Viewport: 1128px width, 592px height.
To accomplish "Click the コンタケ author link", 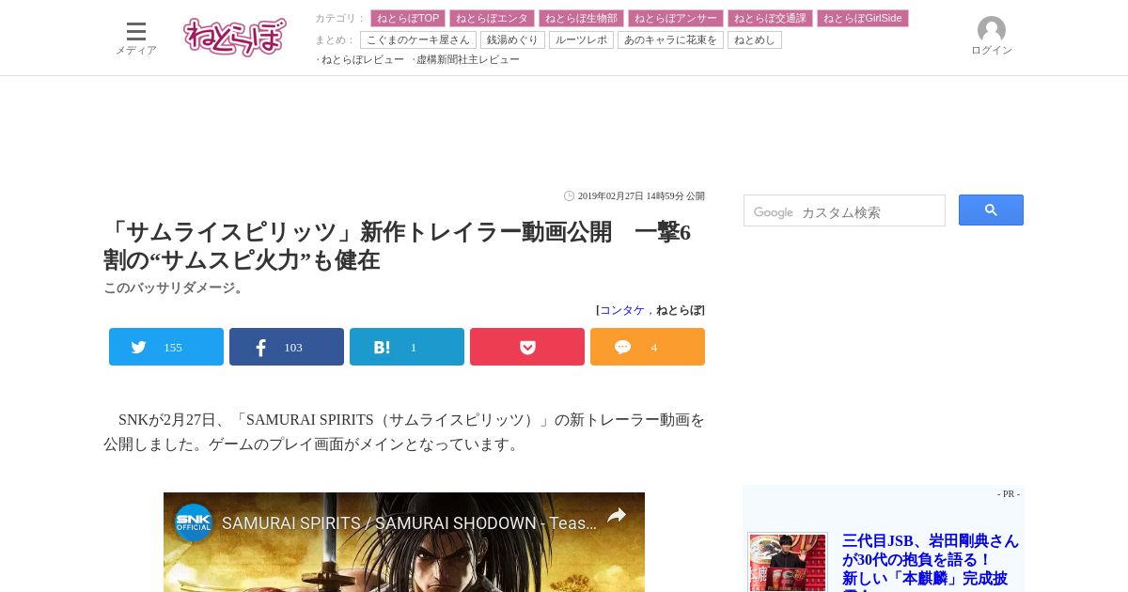I will click(x=622, y=310).
